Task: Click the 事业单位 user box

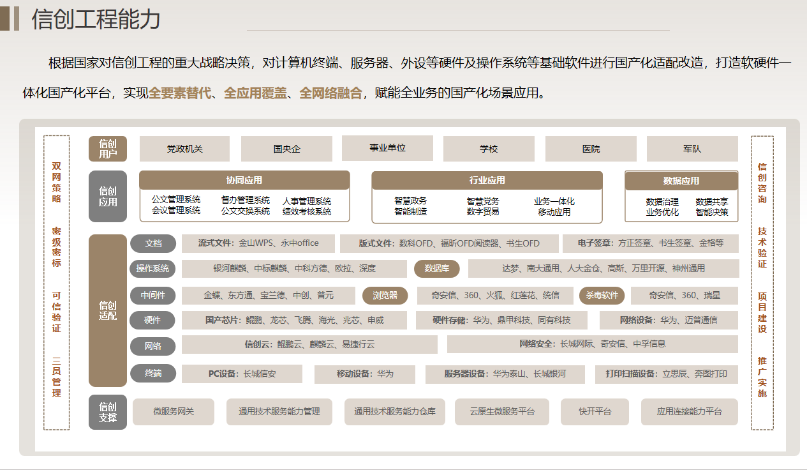Action: (x=387, y=148)
